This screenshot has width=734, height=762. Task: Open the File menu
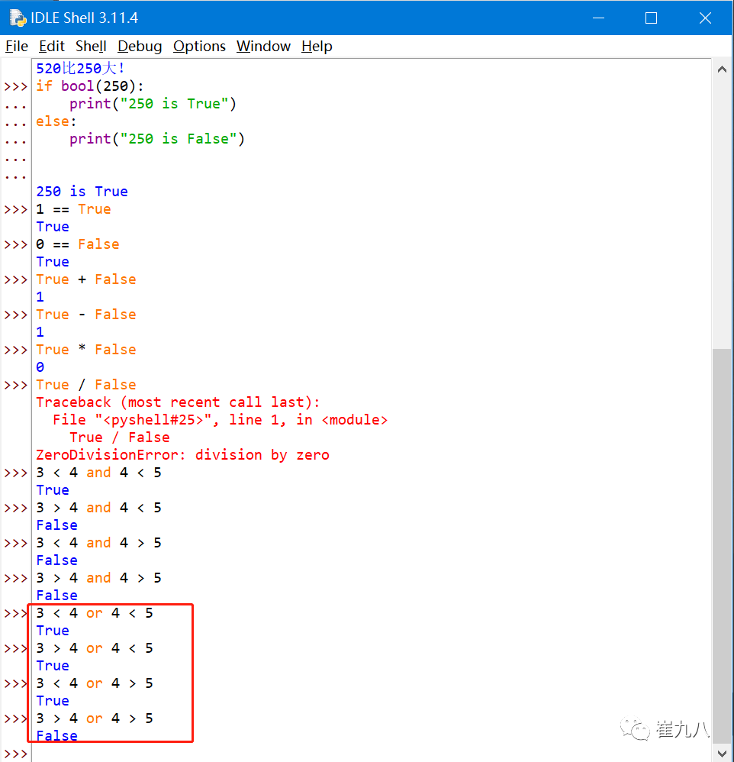point(17,46)
